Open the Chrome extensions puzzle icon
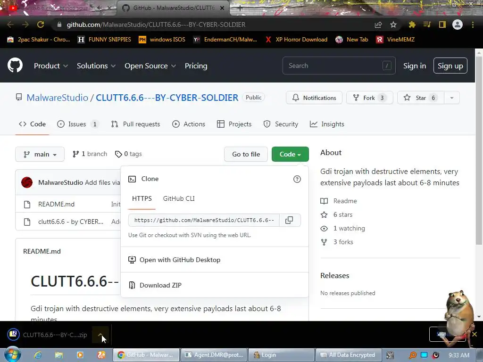 [412, 25]
